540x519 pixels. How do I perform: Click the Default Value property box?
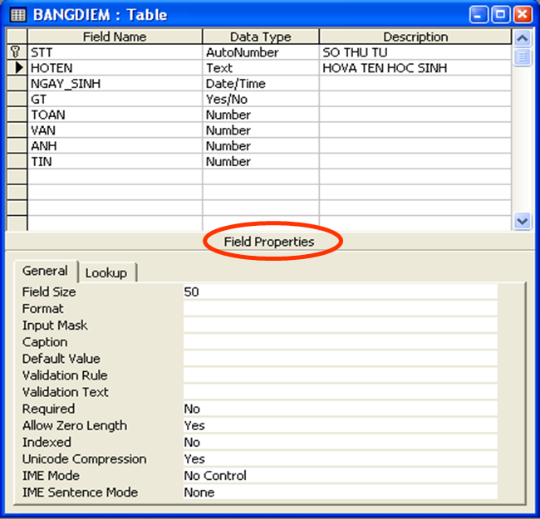[341, 359]
